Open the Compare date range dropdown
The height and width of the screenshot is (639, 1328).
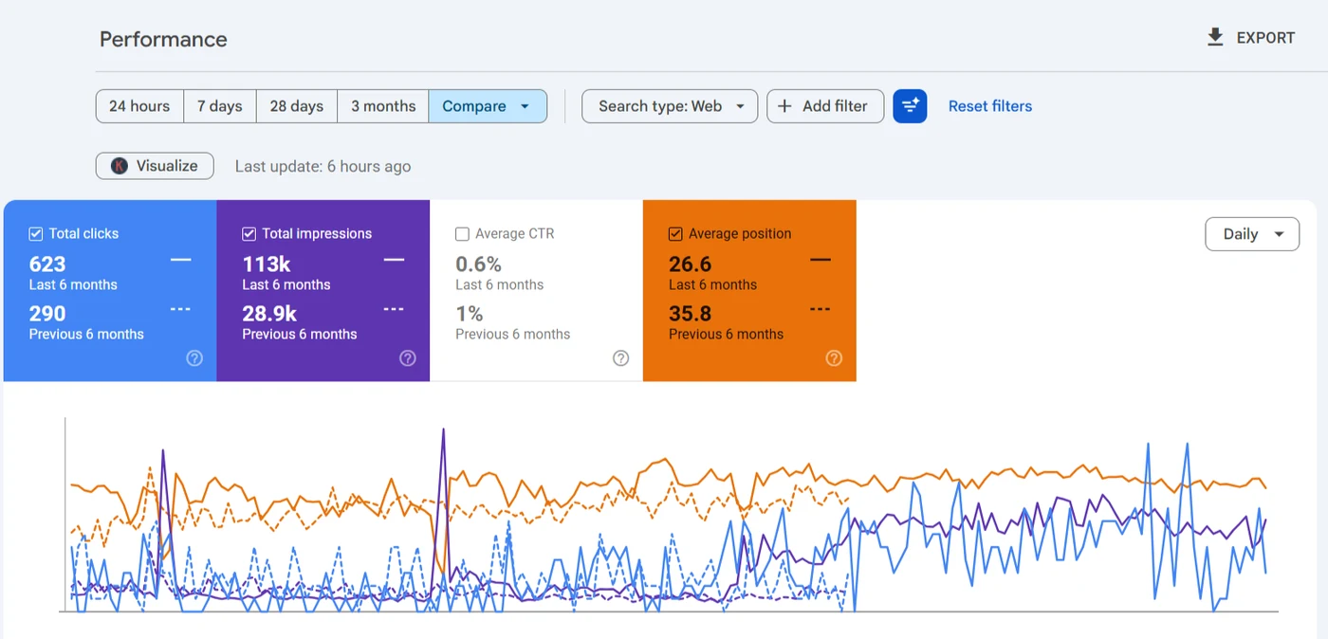[488, 106]
